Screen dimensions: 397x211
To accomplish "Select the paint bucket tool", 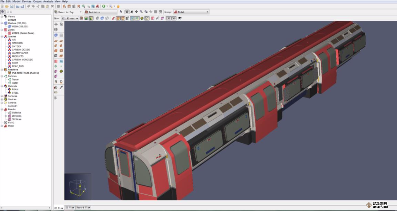I will (56, 87).
